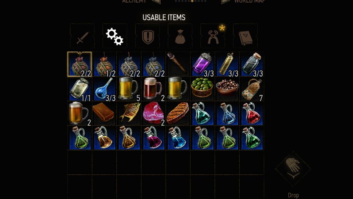Select the bowl of brown nuts
Viewport: 353px width, 199px height.
pos(227,89)
